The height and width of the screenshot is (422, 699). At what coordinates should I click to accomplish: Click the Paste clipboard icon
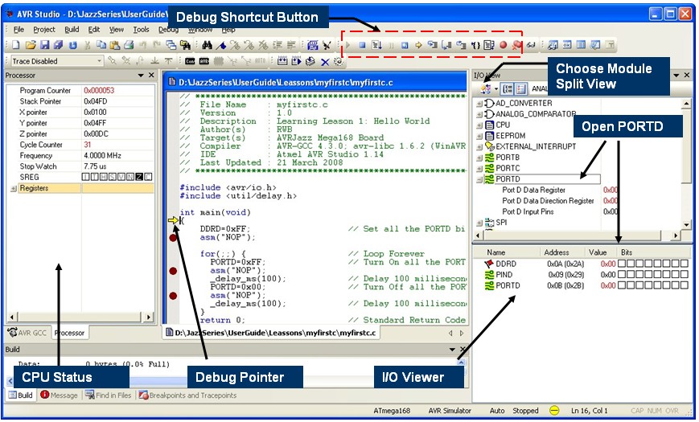pos(115,45)
